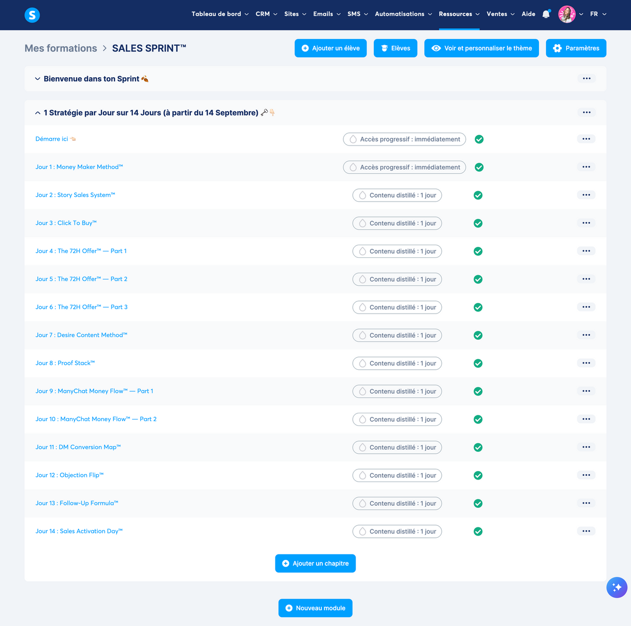Go back to Mes formations breadcrumb
This screenshot has width=631, height=626.
60,48
